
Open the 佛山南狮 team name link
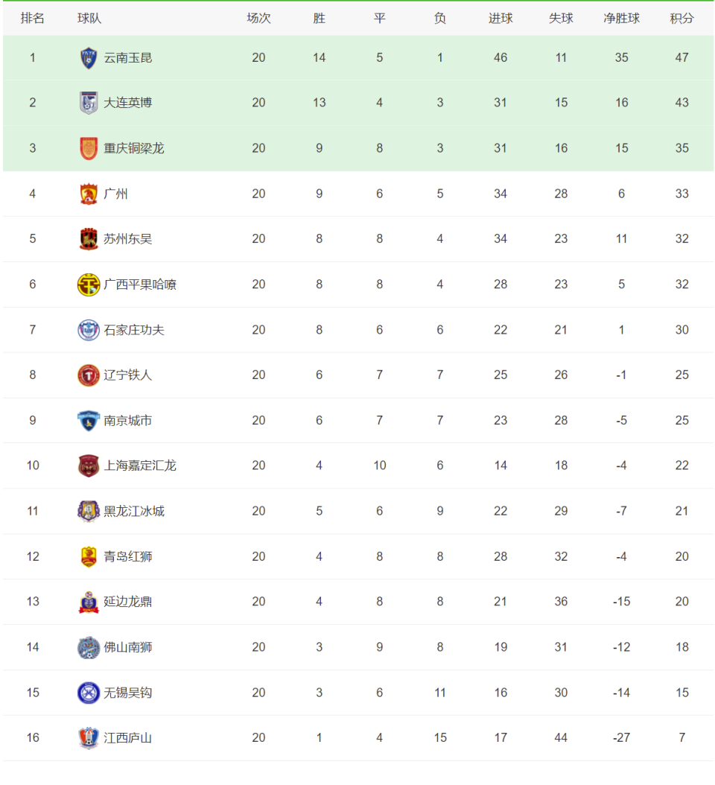128,647
